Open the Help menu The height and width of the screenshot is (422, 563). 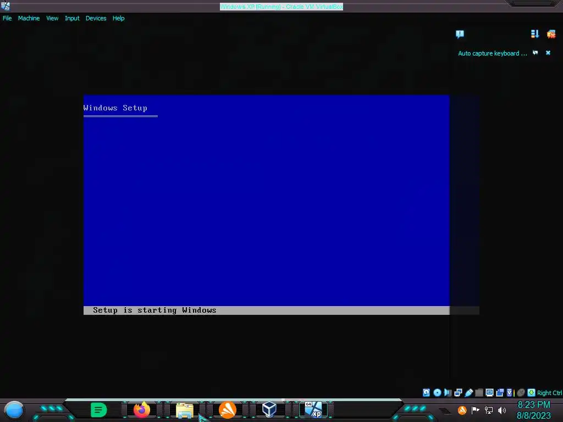pyautogui.click(x=119, y=18)
